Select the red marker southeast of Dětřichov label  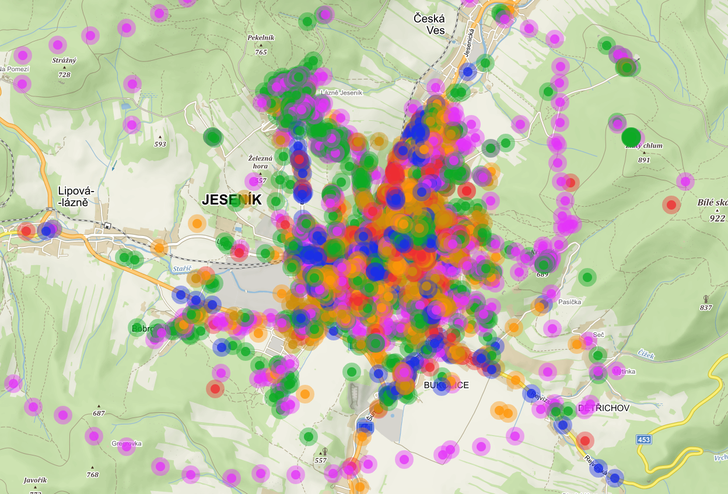click(585, 440)
